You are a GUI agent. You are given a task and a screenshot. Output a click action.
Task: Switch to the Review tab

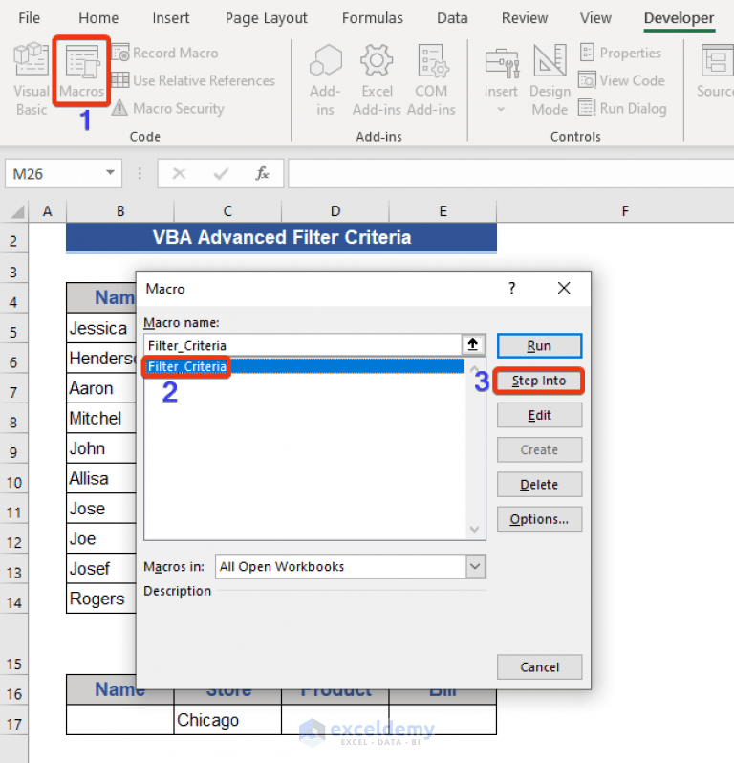525,18
